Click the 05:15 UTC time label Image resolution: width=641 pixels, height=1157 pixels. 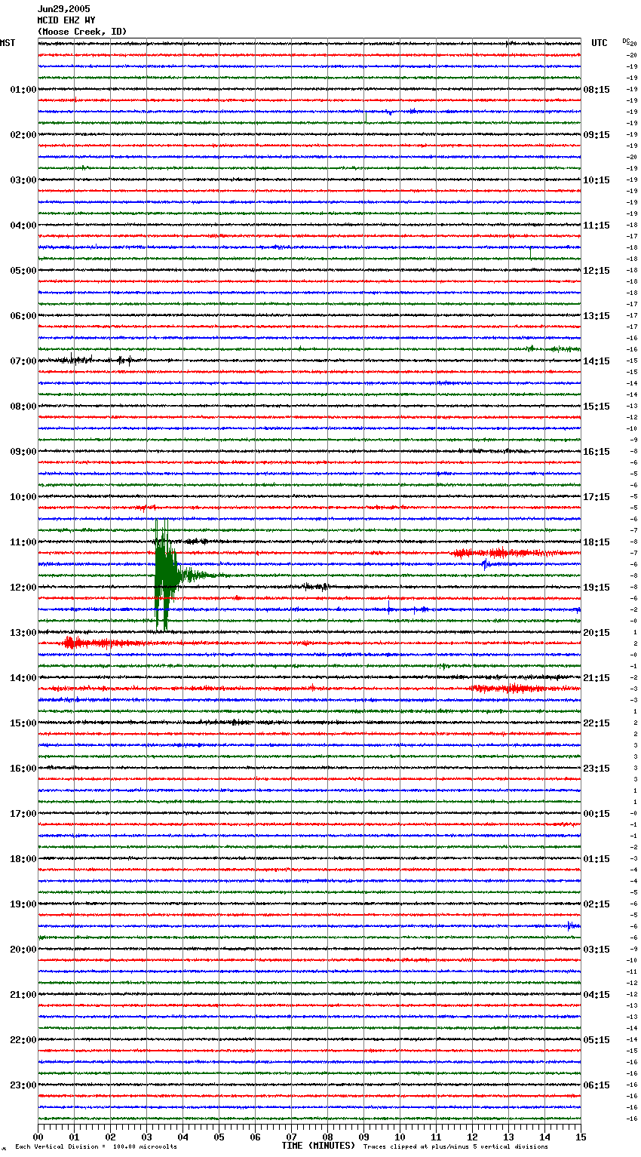coord(597,1040)
